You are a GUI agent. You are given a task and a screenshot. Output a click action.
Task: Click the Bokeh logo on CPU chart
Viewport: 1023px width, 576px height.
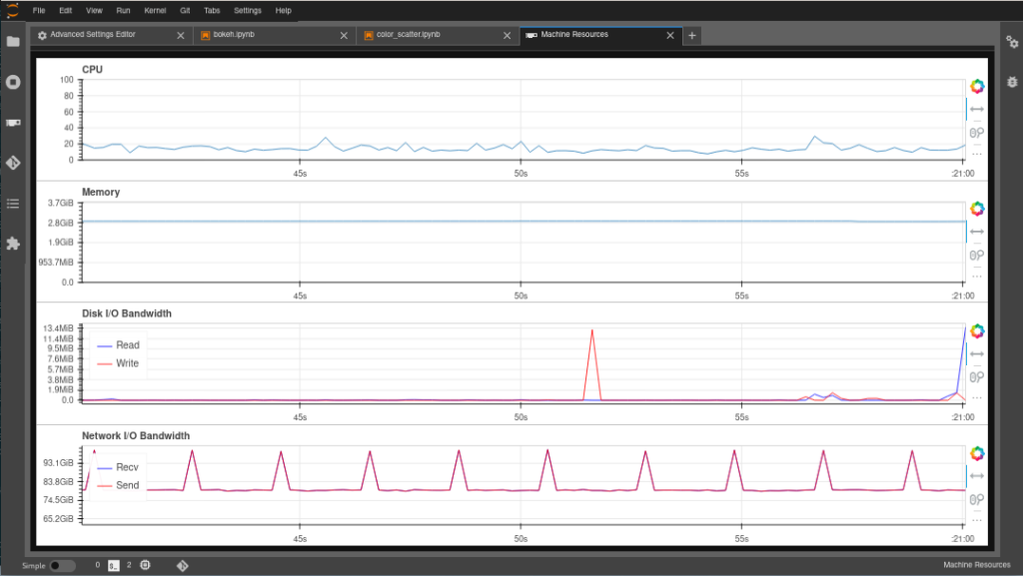pyautogui.click(x=977, y=87)
